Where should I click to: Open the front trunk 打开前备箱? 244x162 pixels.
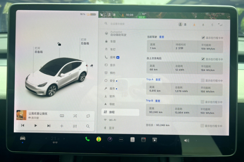pyautogui.click(x=39, y=50)
